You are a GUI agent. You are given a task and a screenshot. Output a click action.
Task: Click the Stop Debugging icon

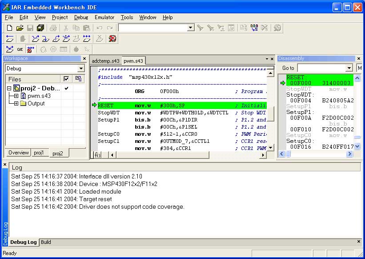[112, 39]
